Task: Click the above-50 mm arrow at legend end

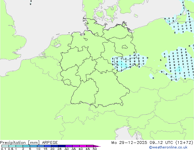Action: pos(97,146)
